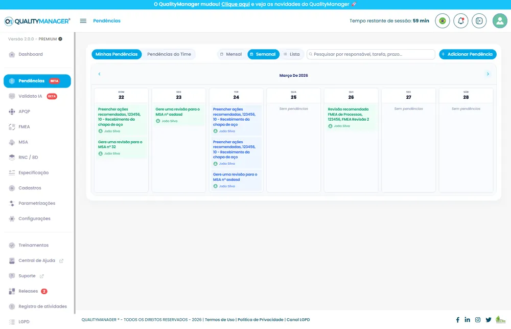511x329 pixels.
Task: Click the collapse panel icon in header
Action: point(479,21)
